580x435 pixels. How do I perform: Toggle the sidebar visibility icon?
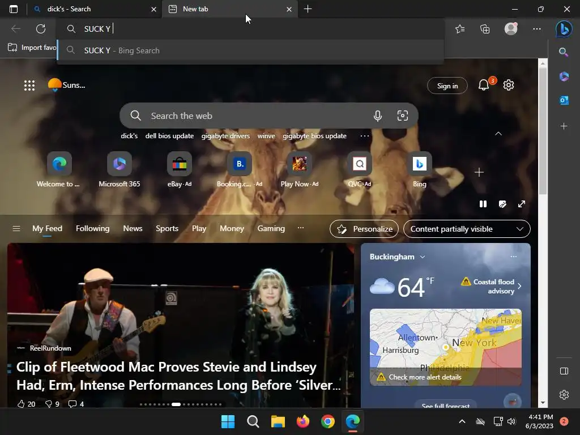564,371
